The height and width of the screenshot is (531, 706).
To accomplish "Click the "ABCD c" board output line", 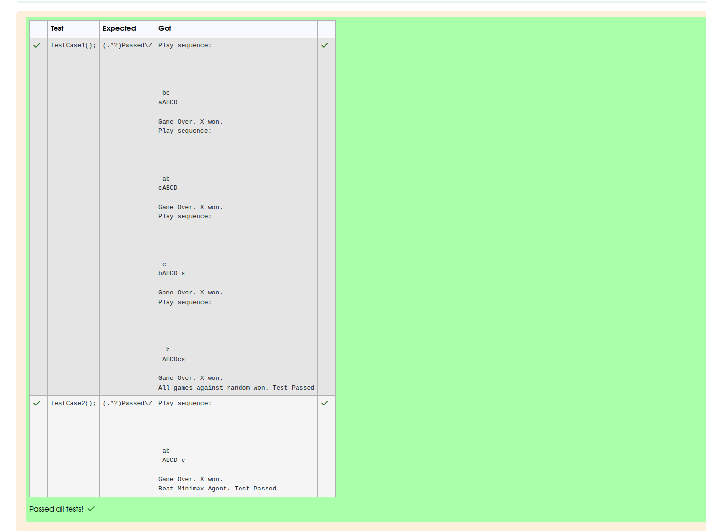I will pyautogui.click(x=173, y=460).
